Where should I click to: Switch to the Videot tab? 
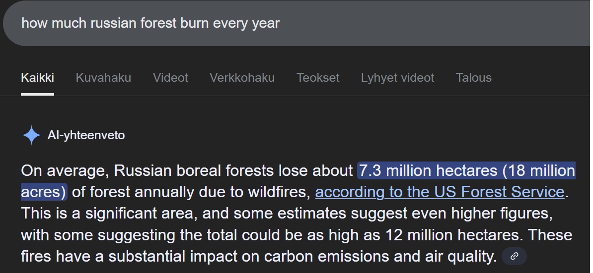coord(170,78)
